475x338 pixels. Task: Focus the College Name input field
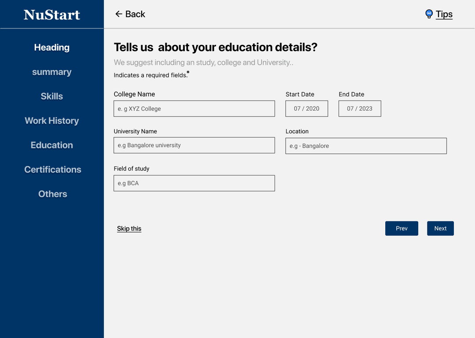[x=194, y=109]
